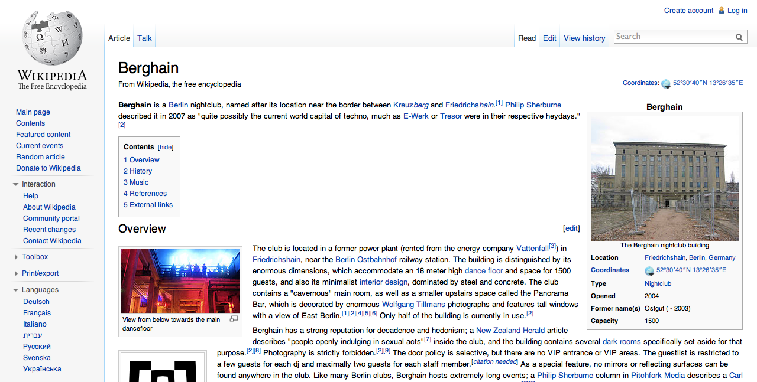Collapse the Languages sidebar section
This screenshot has height=382, width=757.
point(15,290)
